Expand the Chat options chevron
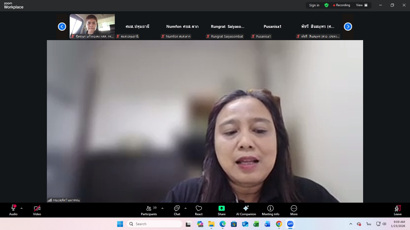This screenshot has width=410, height=230. 186,208
